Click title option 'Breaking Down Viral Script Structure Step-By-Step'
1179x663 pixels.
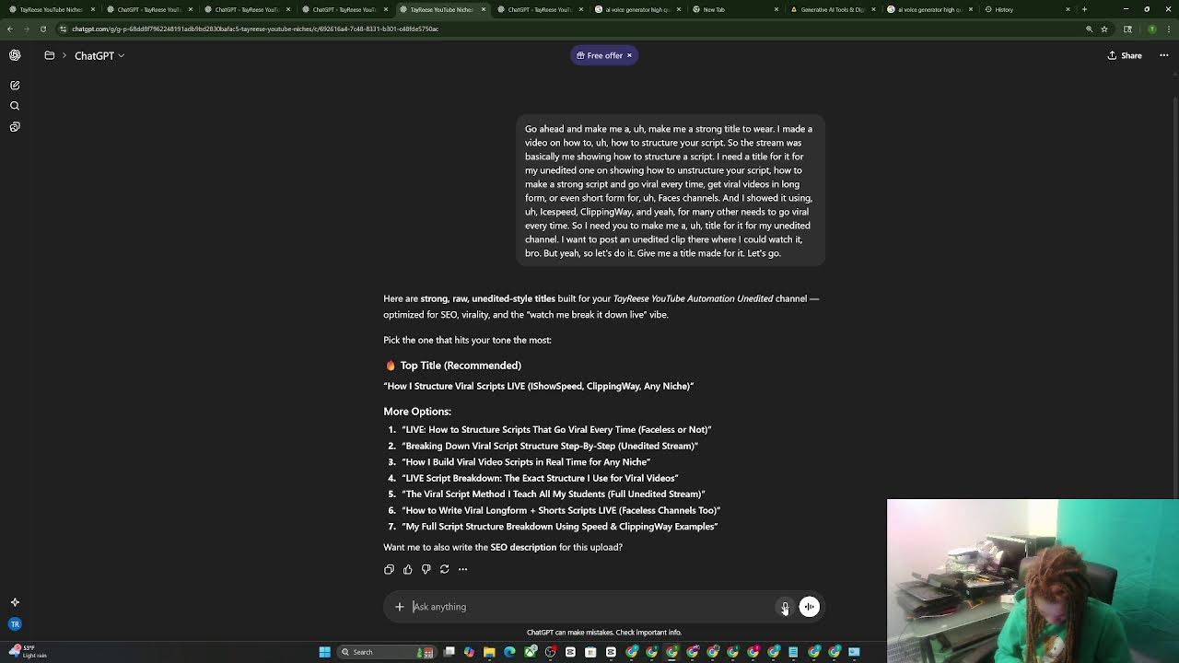(550, 446)
